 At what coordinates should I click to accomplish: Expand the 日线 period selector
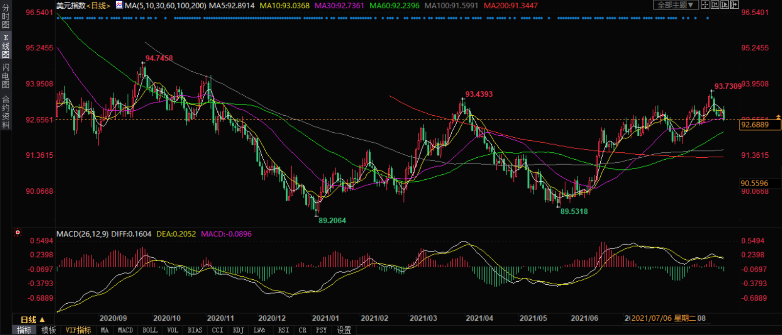[32, 320]
